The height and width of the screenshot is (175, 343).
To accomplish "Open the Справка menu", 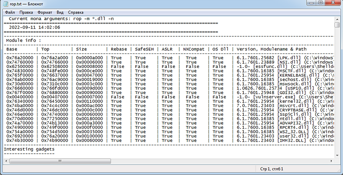I will pyautogui.click(x=76, y=12).
